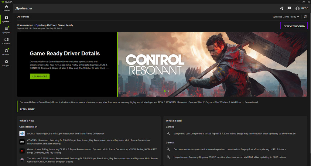
Task: Click the vertical scrollbar on right edge
Action: [x=310, y=83]
